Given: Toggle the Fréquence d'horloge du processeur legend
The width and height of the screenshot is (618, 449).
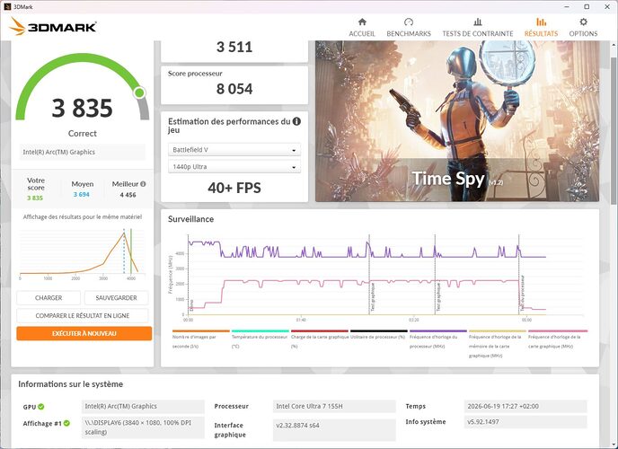Looking at the screenshot, I should [437, 339].
